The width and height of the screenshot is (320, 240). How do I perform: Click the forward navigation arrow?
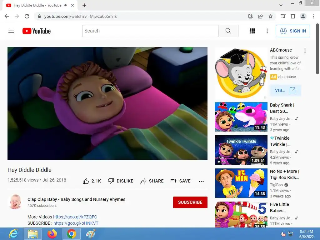[17, 16]
